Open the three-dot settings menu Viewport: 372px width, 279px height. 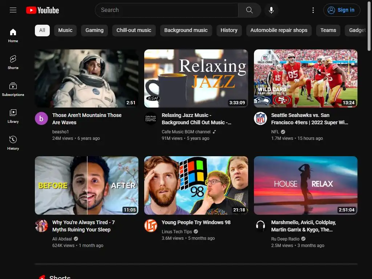click(313, 10)
